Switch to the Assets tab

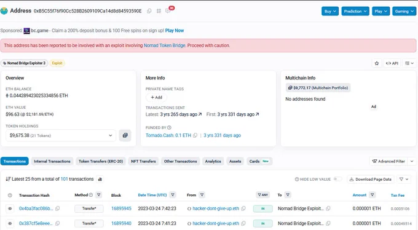(x=235, y=161)
